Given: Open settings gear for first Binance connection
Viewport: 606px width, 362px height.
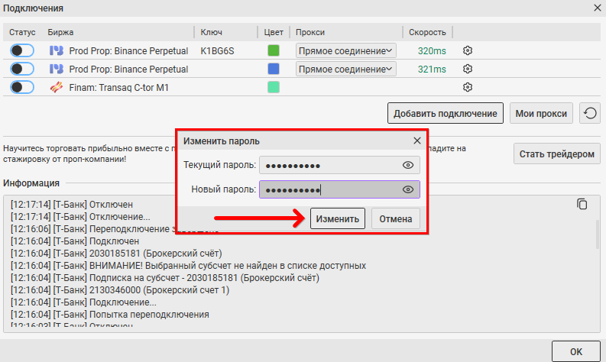Looking at the screenshot, I should [x=468, y=50].
